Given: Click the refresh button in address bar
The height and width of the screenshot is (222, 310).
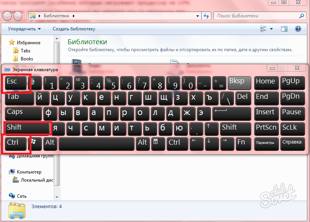Looking at the screenshot, I should coord(206,16).
